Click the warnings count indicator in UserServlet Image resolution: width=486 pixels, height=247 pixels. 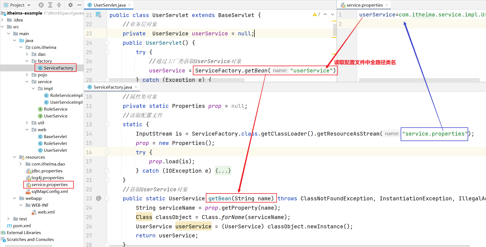click(316, 14)
